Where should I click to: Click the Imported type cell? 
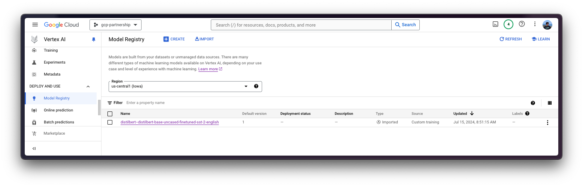387,122
